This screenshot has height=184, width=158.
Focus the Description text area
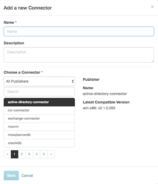click(x=79, y=55)
